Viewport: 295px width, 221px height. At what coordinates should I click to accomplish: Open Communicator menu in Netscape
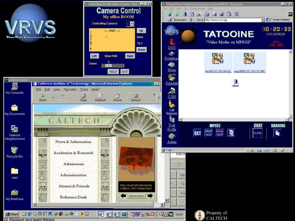(198, 9)
